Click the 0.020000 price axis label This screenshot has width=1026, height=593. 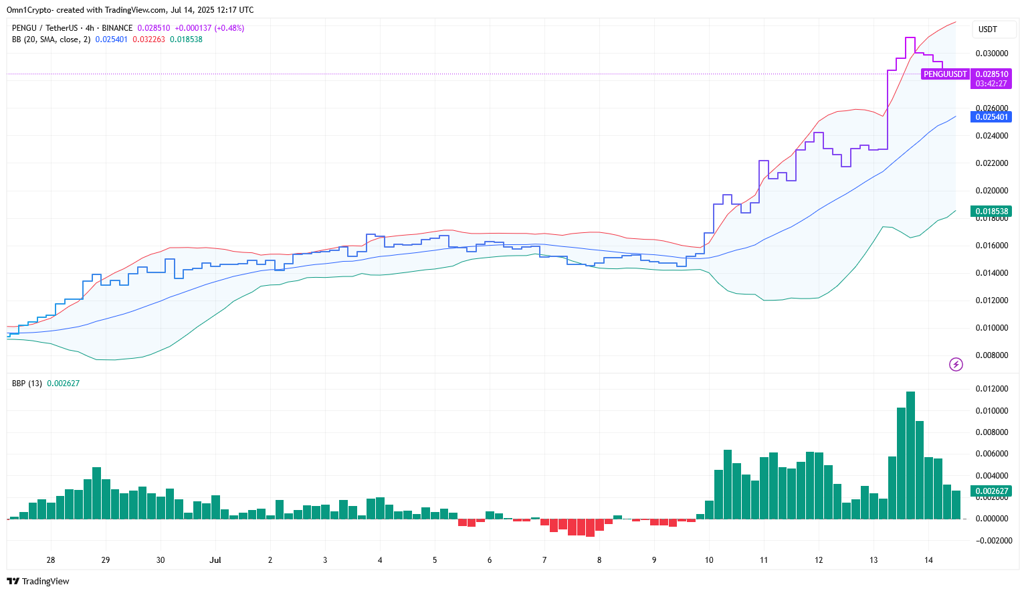[x=991, y=191]
